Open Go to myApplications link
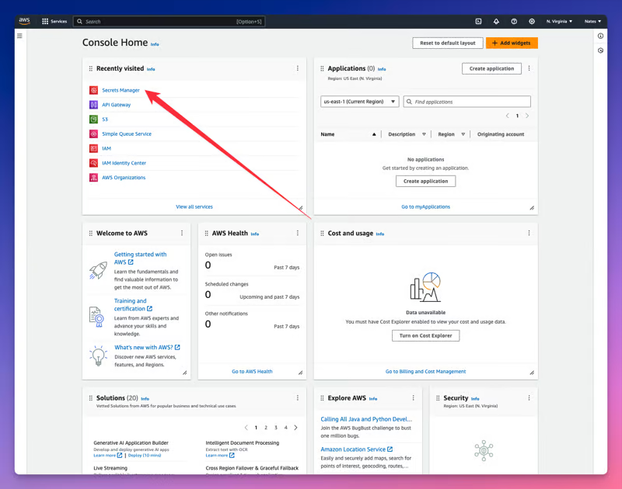 (425, 206)
